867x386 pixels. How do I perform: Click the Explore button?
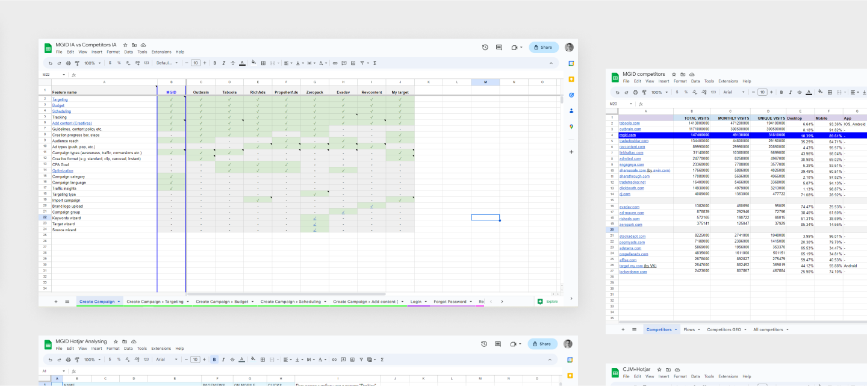pos(547,302)
